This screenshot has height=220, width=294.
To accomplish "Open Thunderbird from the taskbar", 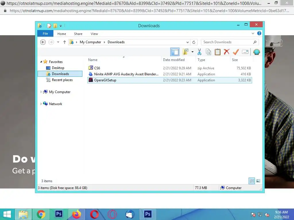I will [130, 214].
